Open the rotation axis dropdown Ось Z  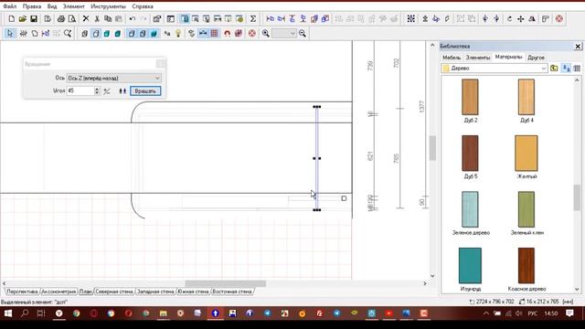pyautogui.click(x=113, y=78)
